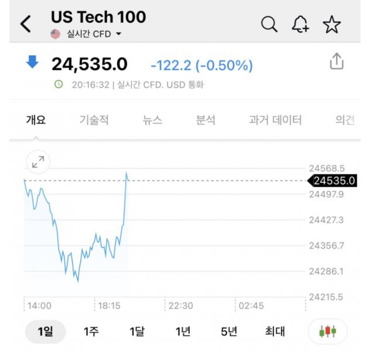Show the 최대 chart range
The height and width of the screenshot is (355, 370).
pos(275,331)
